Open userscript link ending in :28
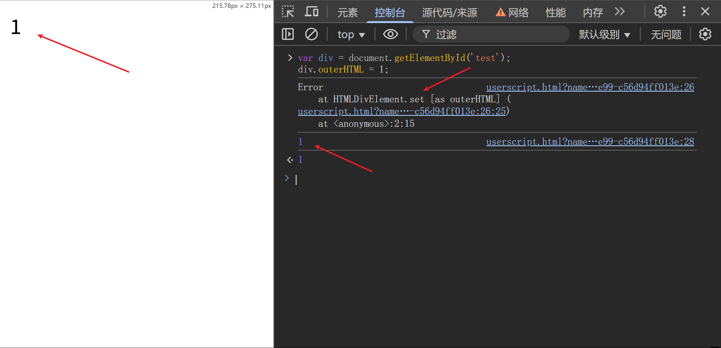Viewport: 721px width, 348px height. click(590, 142)
